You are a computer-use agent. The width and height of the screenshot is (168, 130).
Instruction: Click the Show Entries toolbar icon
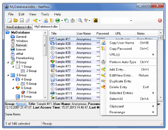click(x=86, y=20)
